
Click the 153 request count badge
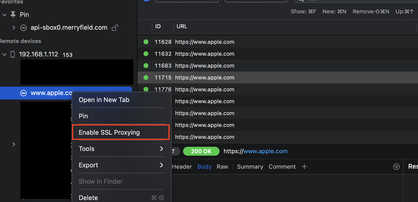[x=68, y=55]
